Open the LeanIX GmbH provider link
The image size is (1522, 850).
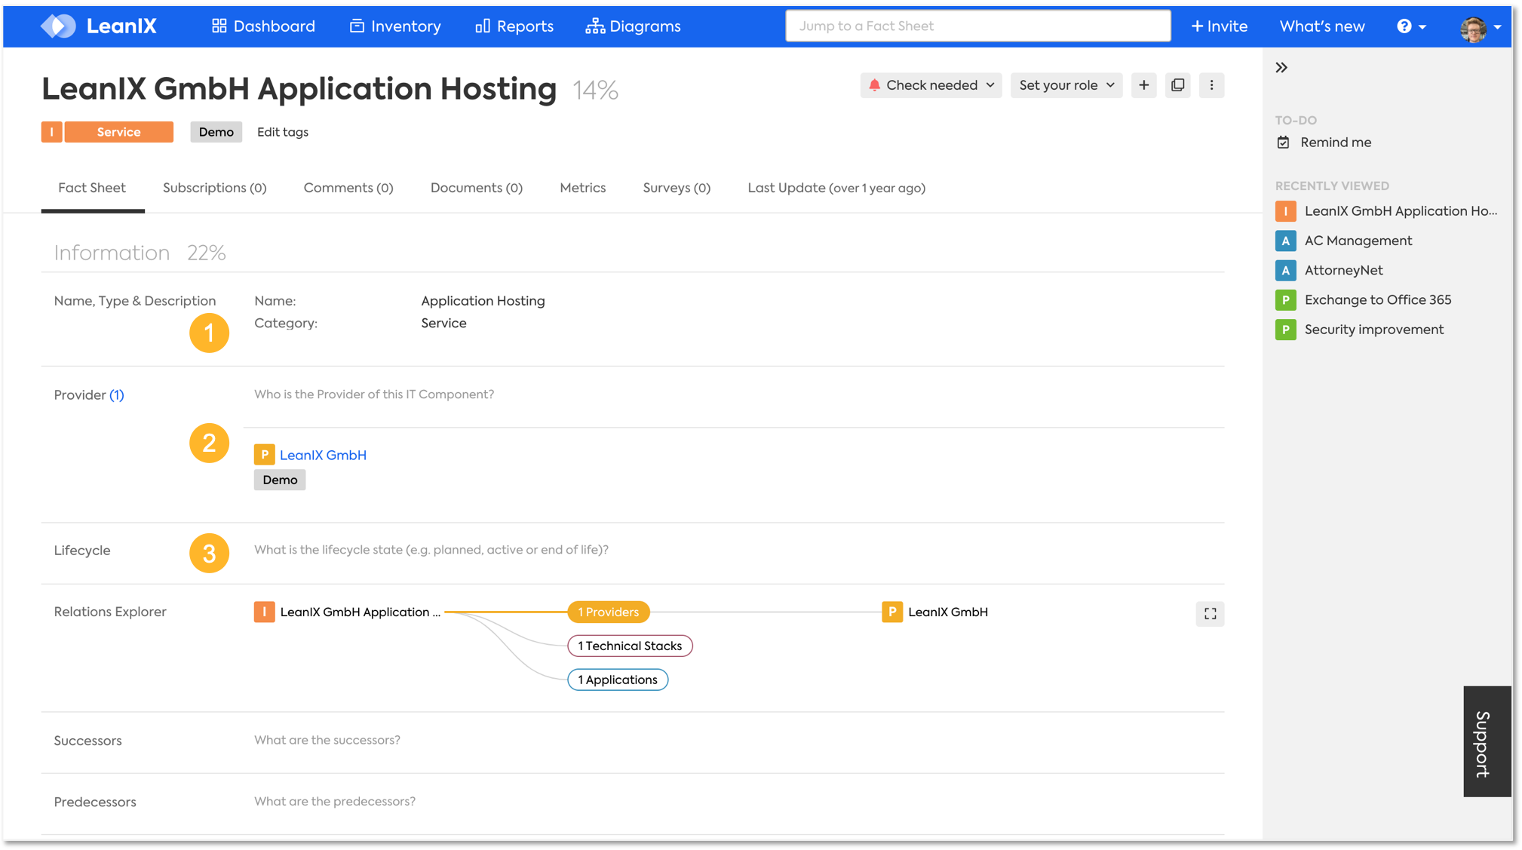[323, 455]
